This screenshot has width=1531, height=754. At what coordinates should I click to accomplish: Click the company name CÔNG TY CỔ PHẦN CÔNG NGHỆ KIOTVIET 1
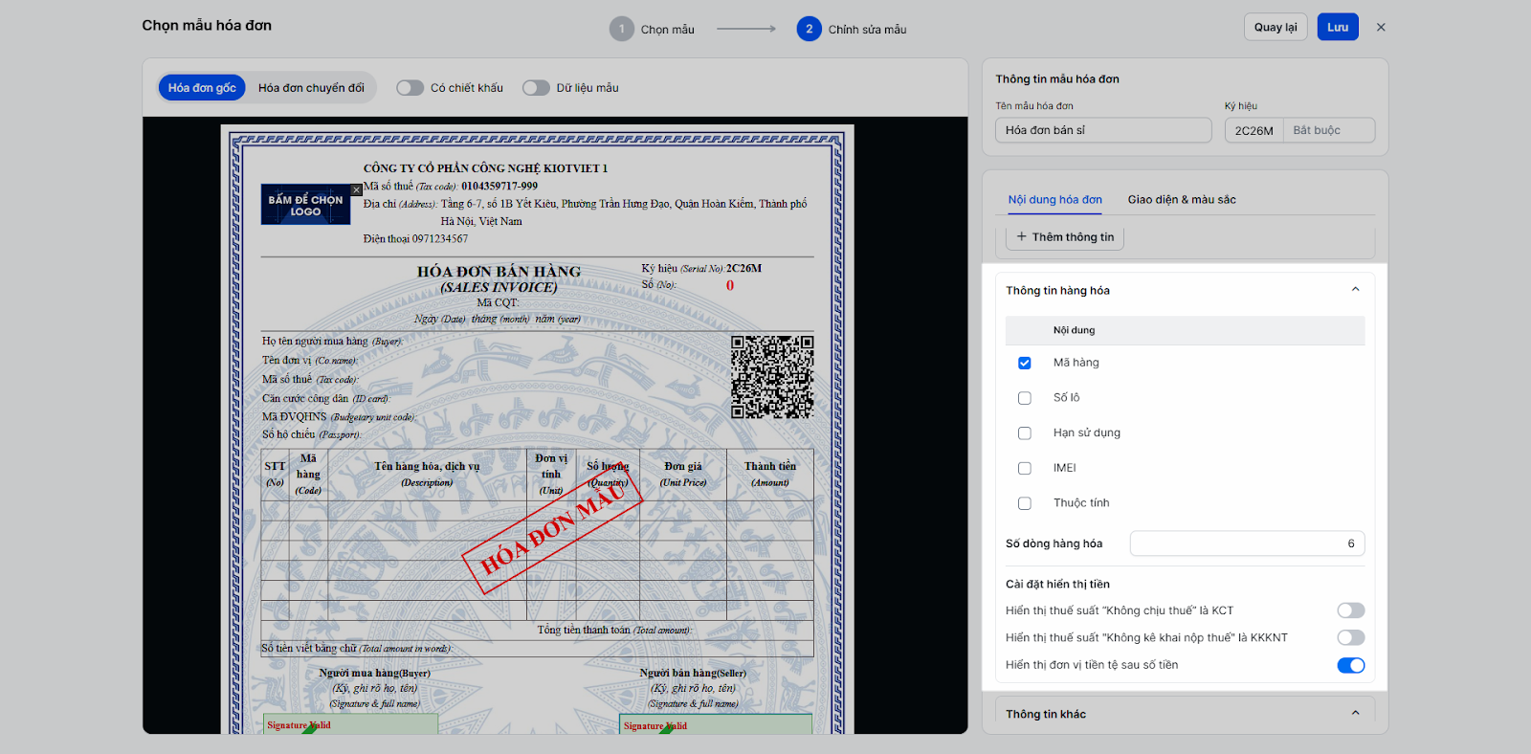[x=485, y=168]
